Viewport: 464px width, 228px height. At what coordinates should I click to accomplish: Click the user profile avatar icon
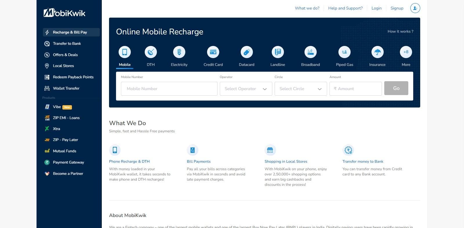coord(415,8)
